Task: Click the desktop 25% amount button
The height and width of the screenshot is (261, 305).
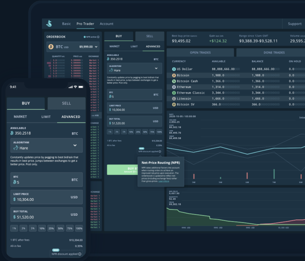Action: tap(138, 132)
